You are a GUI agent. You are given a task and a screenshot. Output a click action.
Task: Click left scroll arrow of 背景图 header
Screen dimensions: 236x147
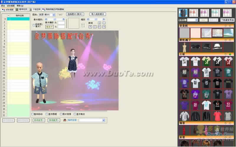(x=225, y=26)
